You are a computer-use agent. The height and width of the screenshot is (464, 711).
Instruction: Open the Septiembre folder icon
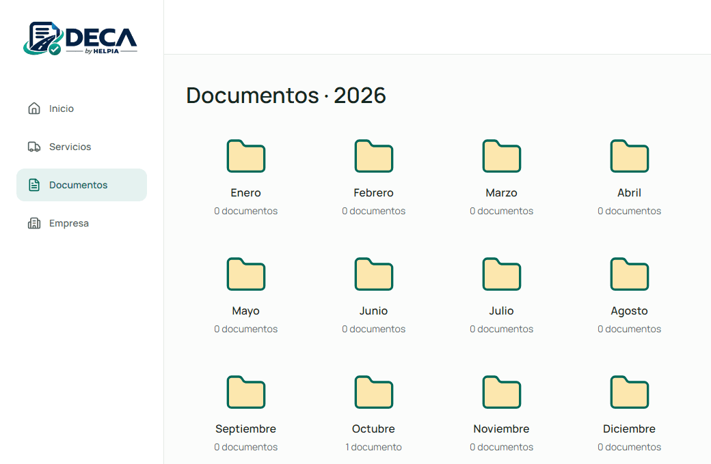[x=245, y=392]
